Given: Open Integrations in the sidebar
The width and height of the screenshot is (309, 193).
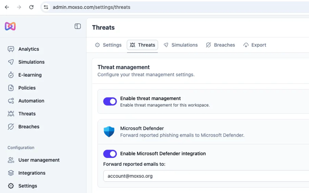Looking at the screenshot, I should pos(31,173).
